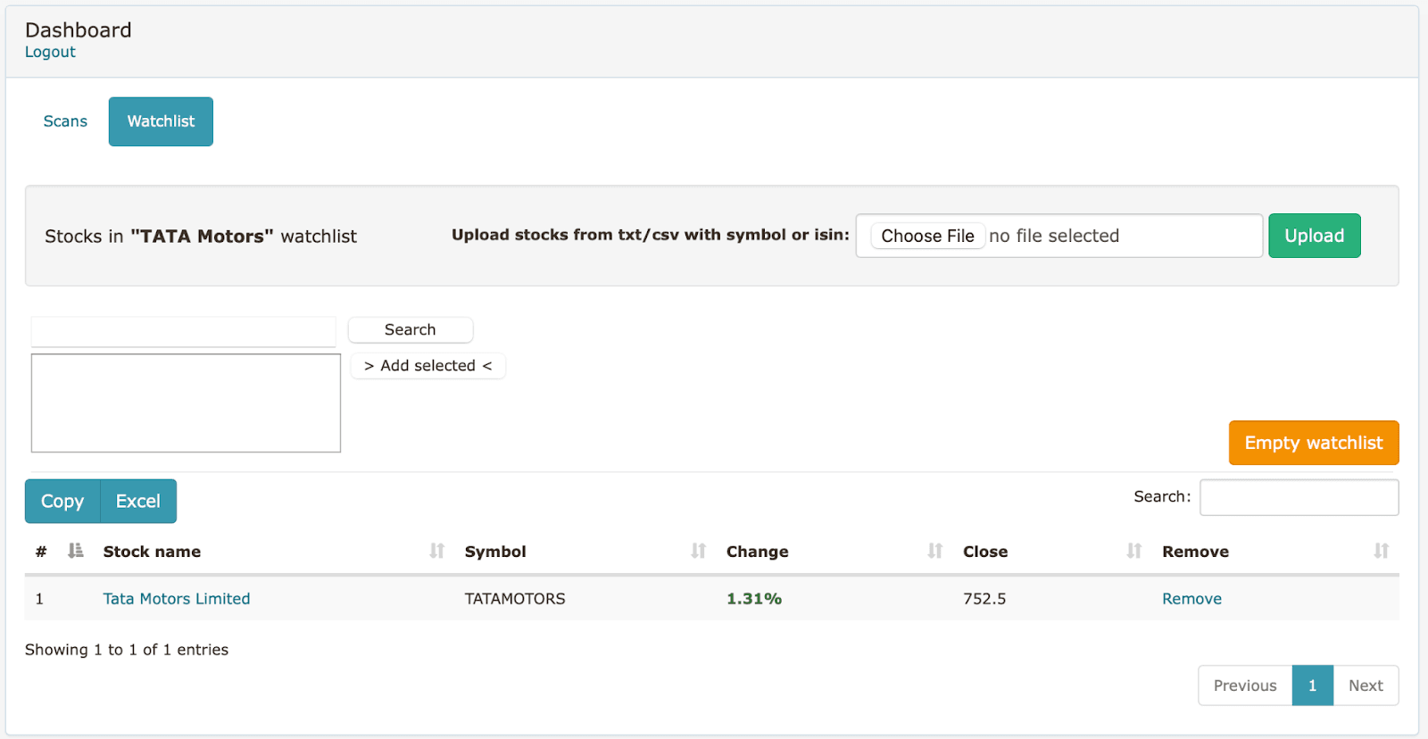Remove TATAMOTORS from the watchlist
The height and width of the screenshot is (739, 1428).
pos(1191,599)
